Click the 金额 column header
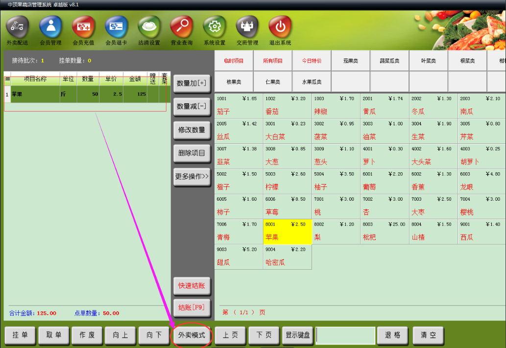This screenshot has width=506, height=348. pos(135,79)
